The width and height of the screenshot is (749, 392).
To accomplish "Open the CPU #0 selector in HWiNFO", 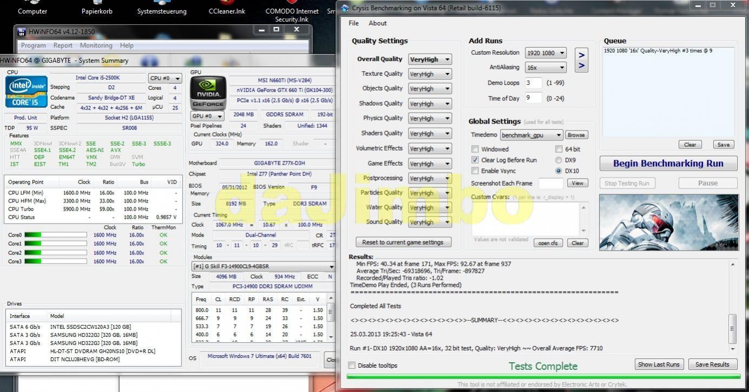I will pos(165,78).
